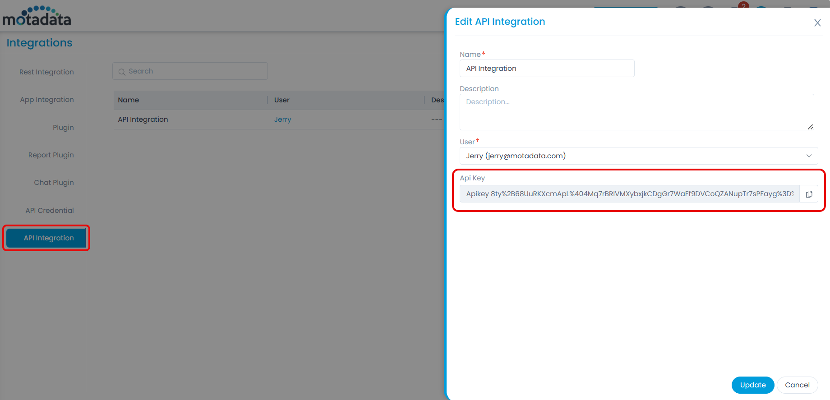
Task: Select the Api Key text field
Action: [x=629, y=194]
